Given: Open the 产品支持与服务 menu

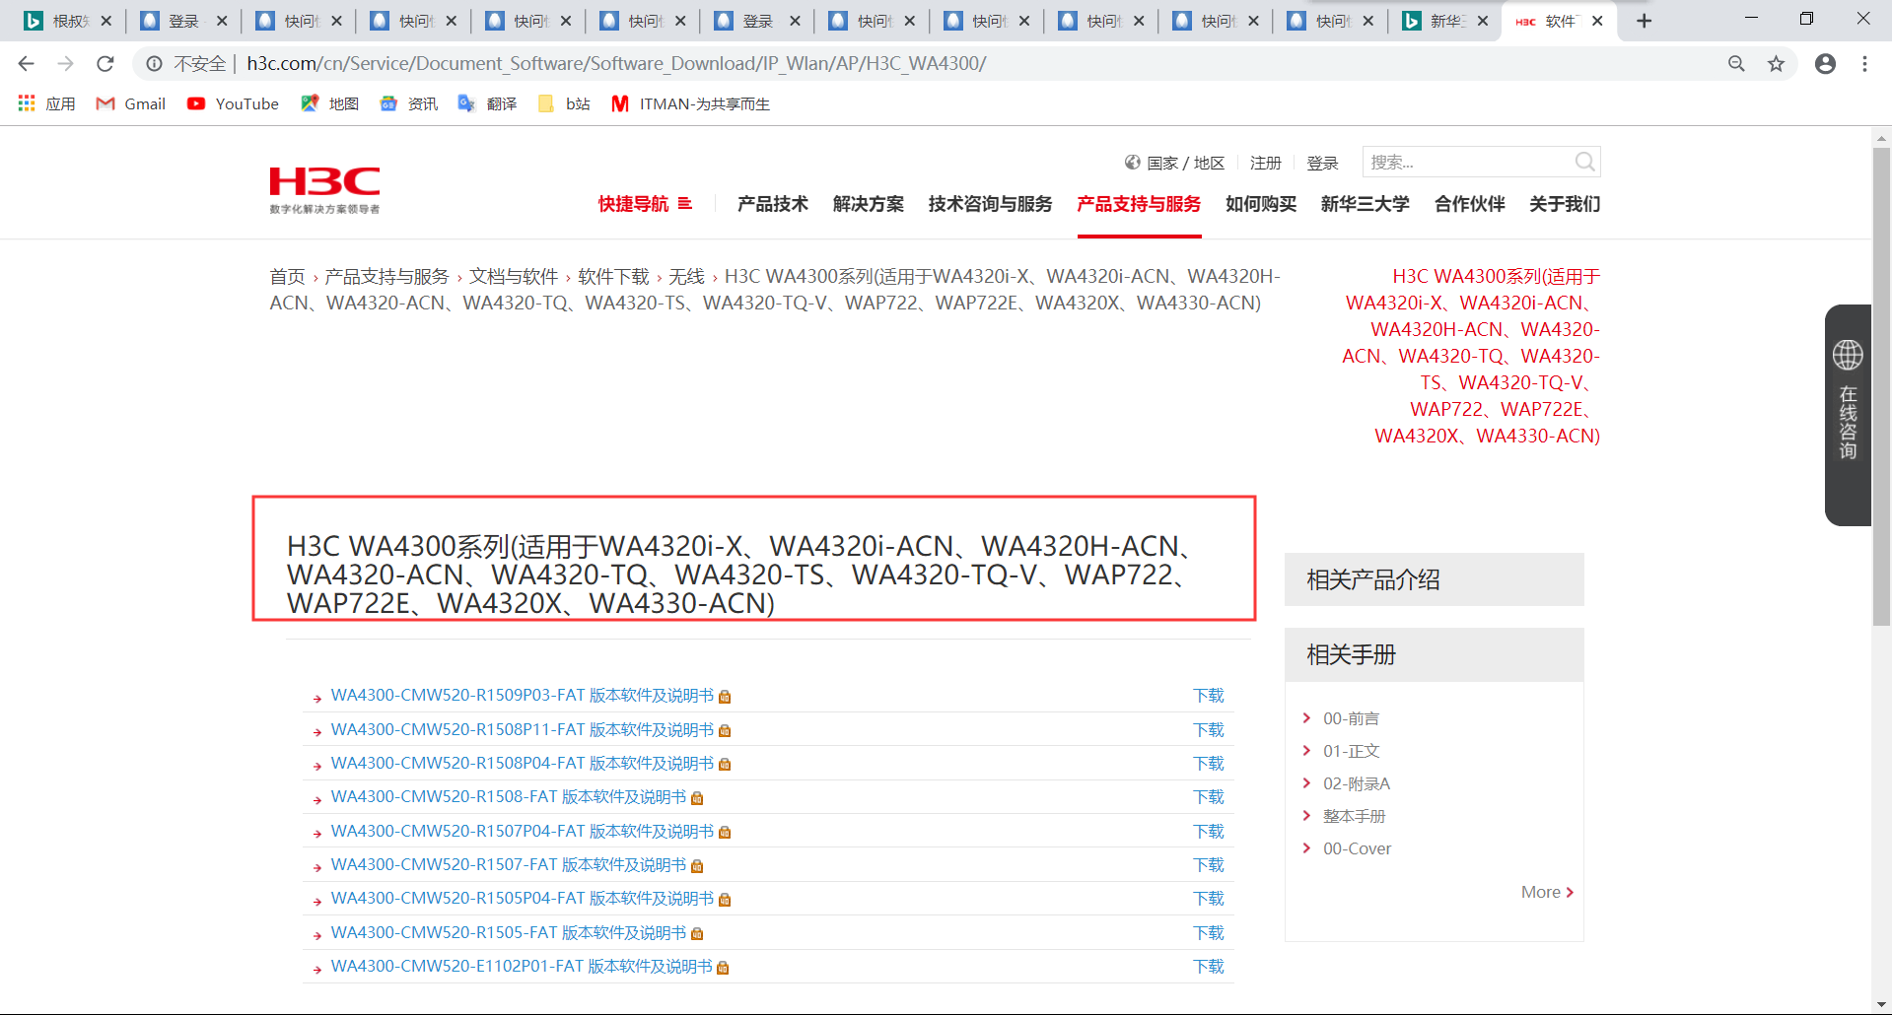Looking at the screenshot, I should click(1139, 204).
